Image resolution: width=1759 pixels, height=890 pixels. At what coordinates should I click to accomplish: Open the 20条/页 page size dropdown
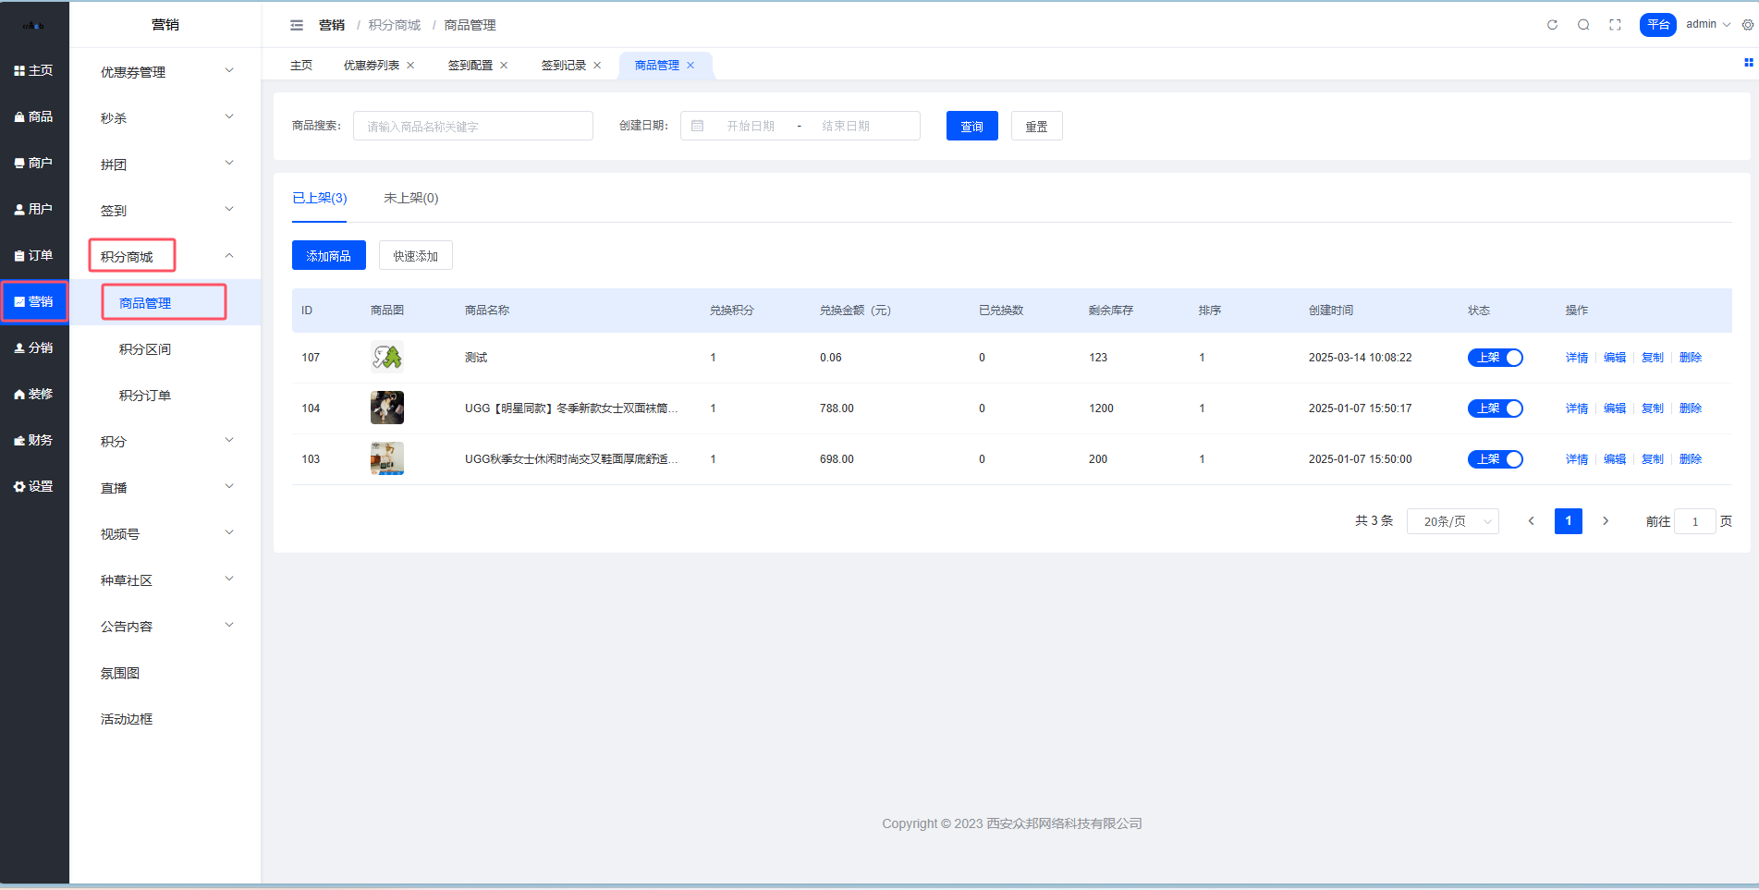pos(1452,521)
